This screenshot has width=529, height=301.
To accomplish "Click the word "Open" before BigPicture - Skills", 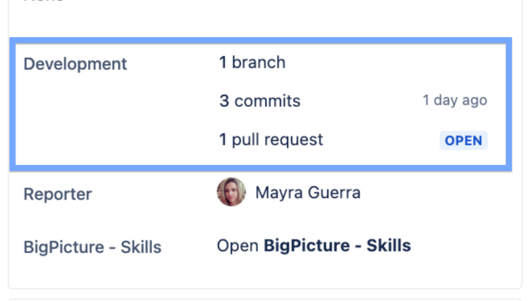I will [x=237, y=246].
